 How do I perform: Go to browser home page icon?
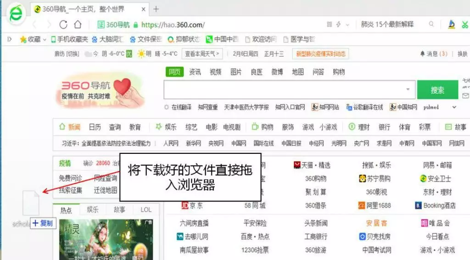point(78,25)
